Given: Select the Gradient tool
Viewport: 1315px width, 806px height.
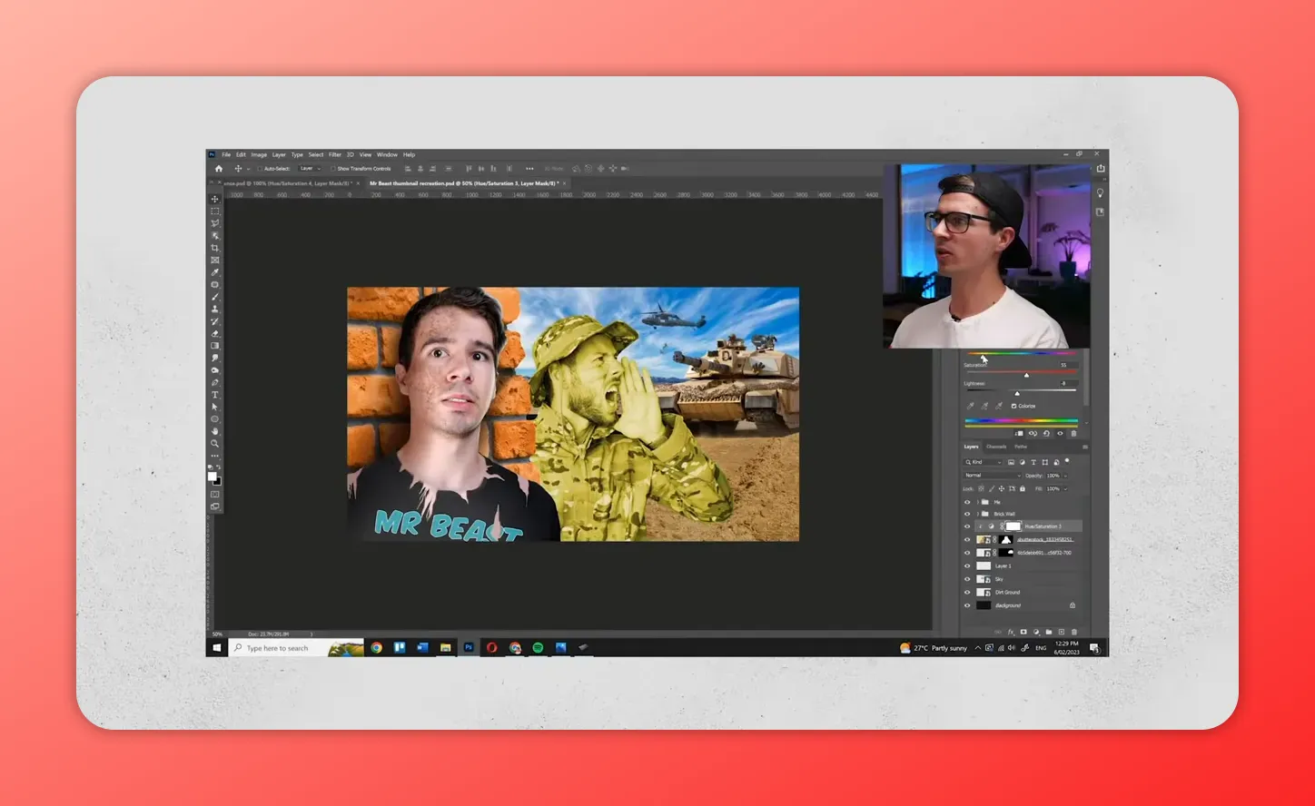Looking at the screenshot, I should [x=215, y=346].
